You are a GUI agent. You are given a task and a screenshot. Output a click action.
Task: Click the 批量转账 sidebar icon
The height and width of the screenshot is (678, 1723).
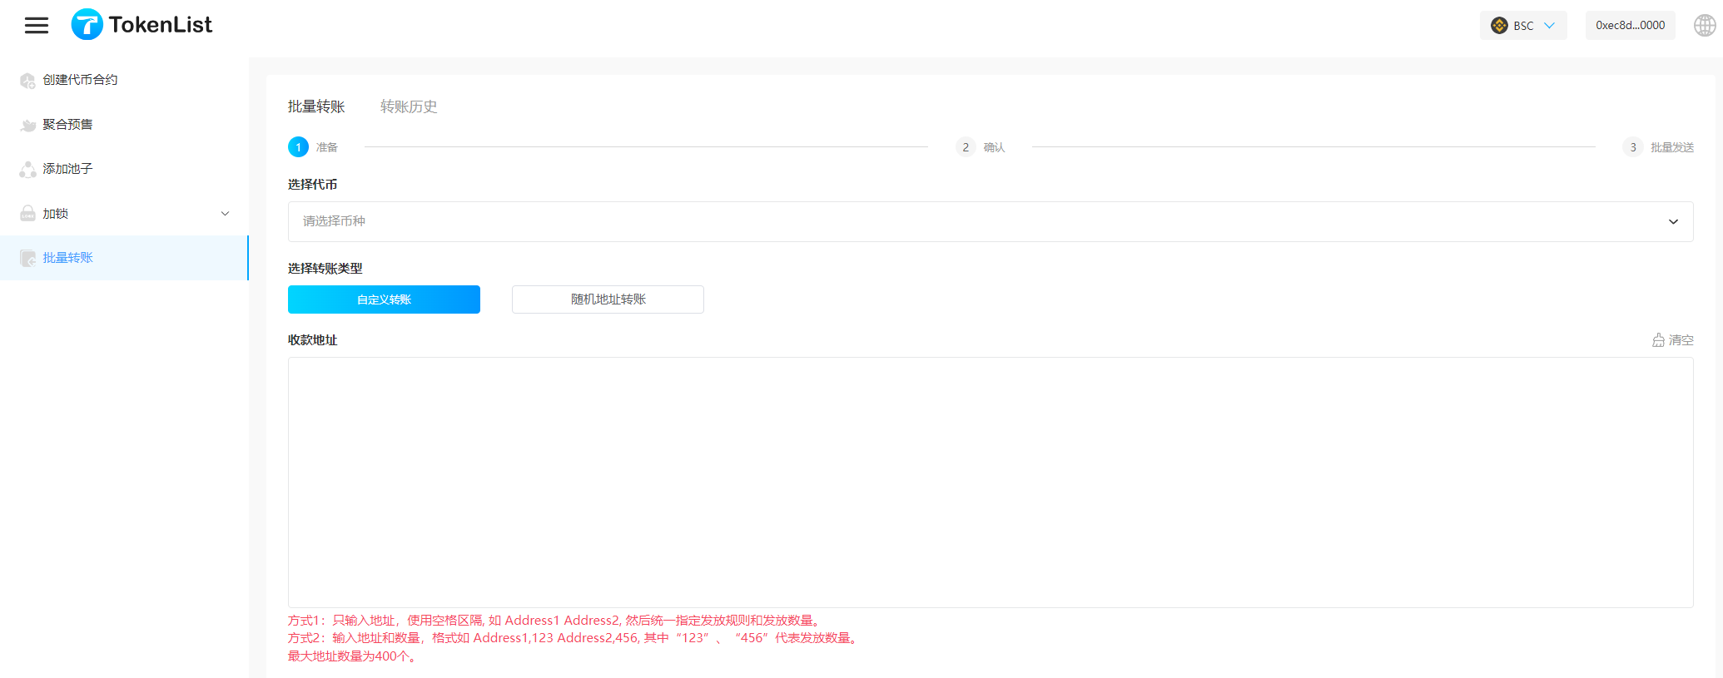[27, 259]
